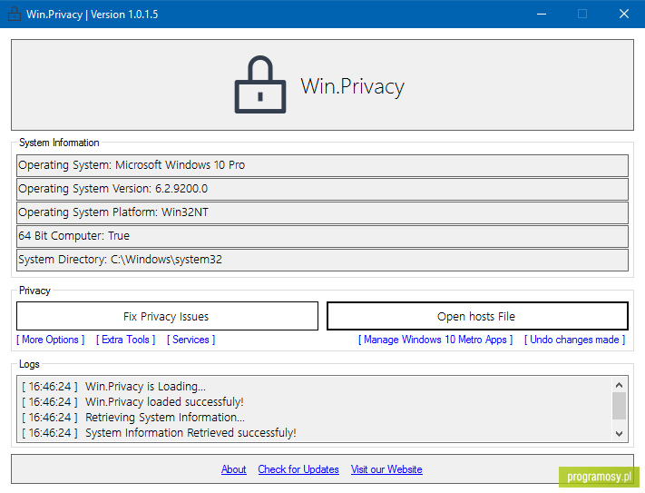This screenshot has height=493, width=645.
Task: Open the hosts file via button
Action: (477, 316)
